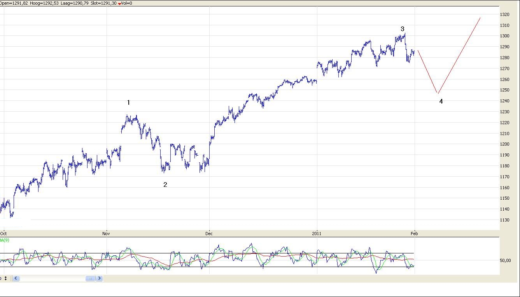Click the right scroll arrow of the chart scrollbar

pos(100,278)
